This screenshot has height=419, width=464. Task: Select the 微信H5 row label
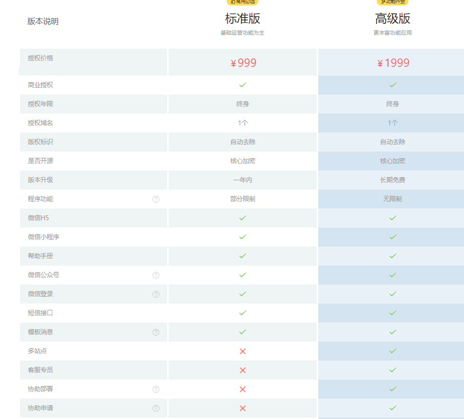tap(39, 218)
